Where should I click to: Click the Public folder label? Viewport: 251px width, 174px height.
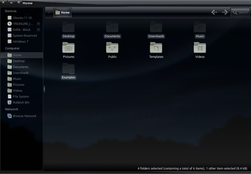[x=112, y=57]
